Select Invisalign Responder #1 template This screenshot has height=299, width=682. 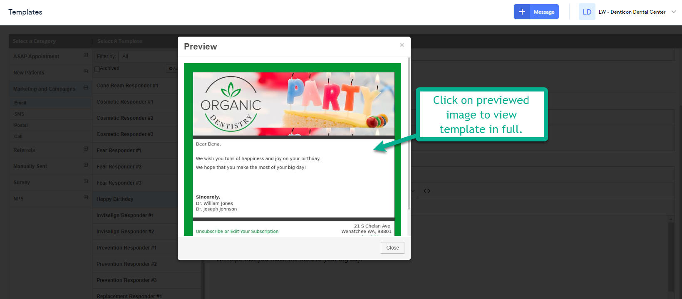coord(125,215)
